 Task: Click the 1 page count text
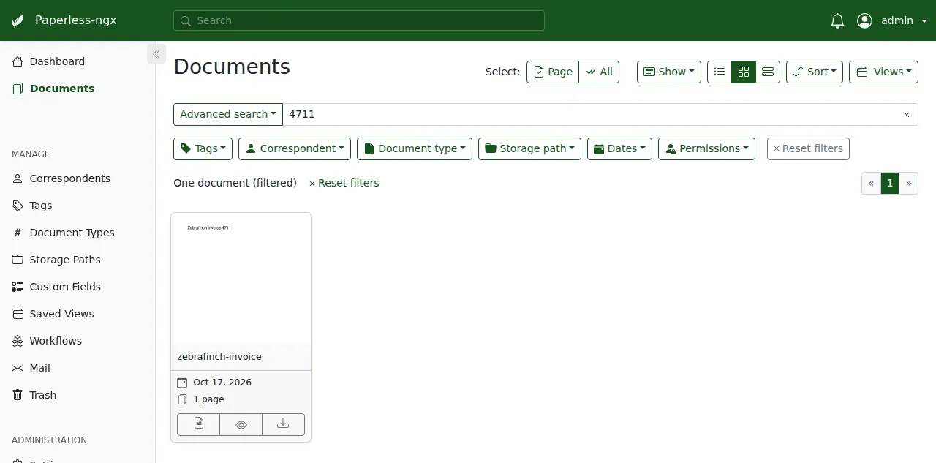coord(208,399)
